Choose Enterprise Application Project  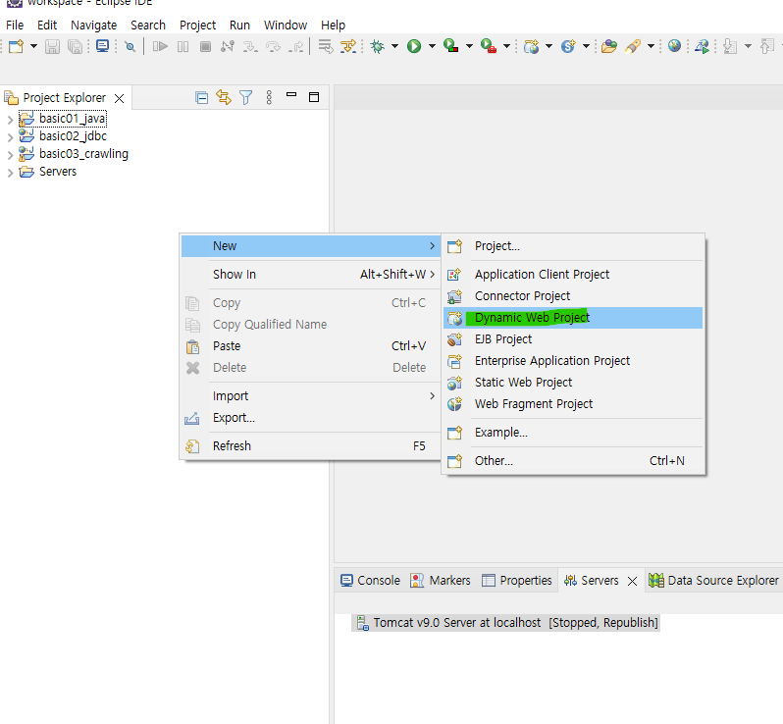[x=573, y=360]
